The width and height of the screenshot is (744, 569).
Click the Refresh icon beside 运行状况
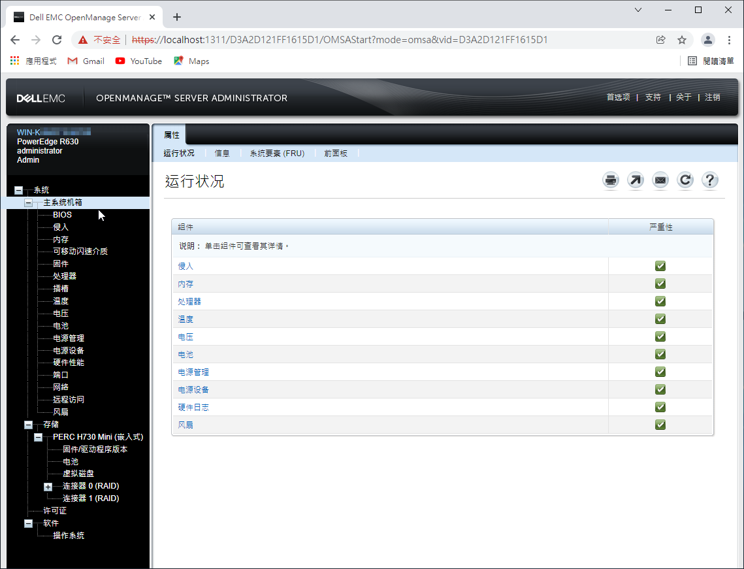[685, 180]
